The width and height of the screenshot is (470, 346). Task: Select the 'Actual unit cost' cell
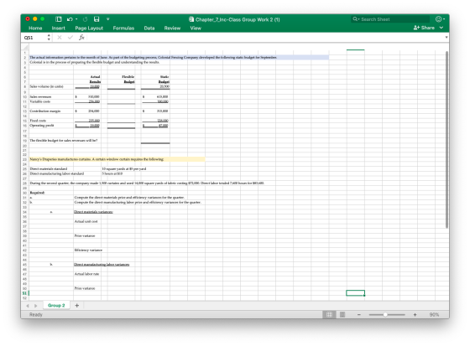pos(87,221)
